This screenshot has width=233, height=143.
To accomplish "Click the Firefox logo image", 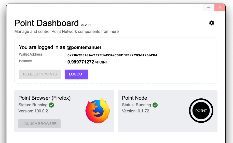I will (x=98, y=111).
